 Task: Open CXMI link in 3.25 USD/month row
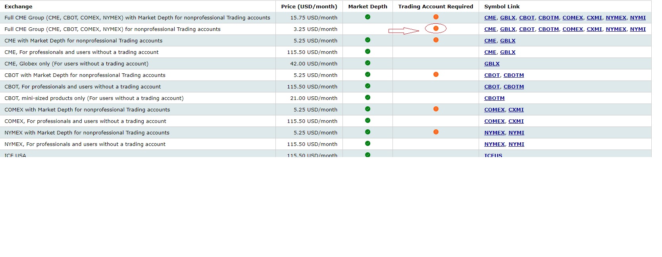pos(594,29)
